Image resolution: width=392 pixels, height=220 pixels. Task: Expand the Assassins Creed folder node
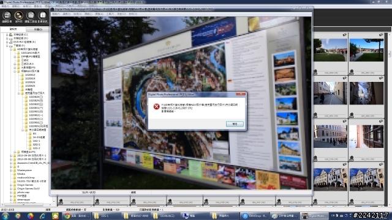(11, 163)
